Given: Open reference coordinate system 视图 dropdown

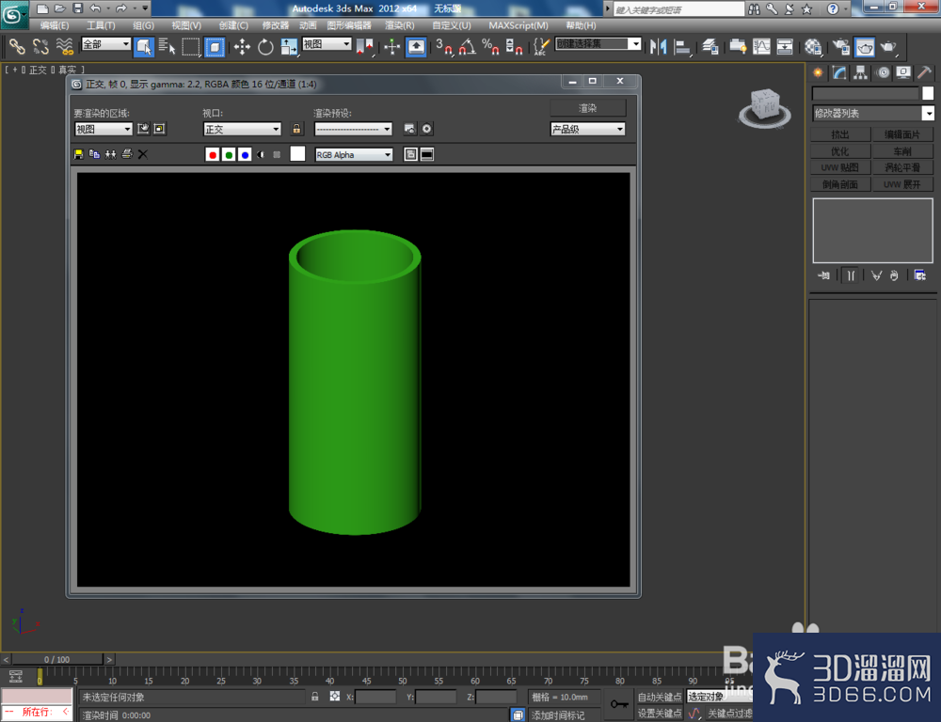Looking at the screenshot, I should tap(327, 44).
